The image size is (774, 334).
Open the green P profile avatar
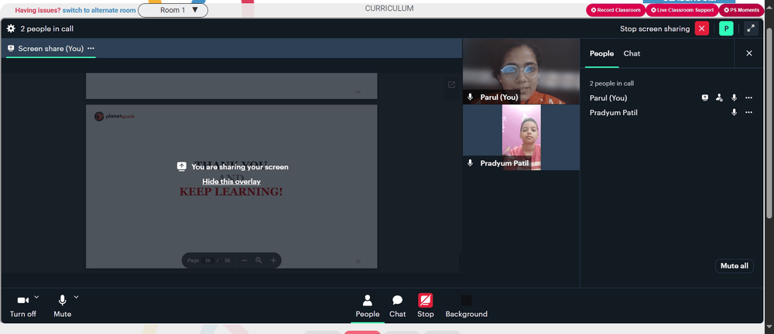coord(726,29)
